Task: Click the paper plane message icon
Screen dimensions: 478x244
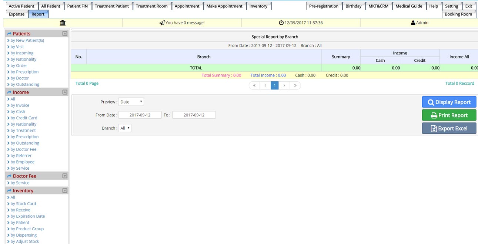Action: (162, 23)
